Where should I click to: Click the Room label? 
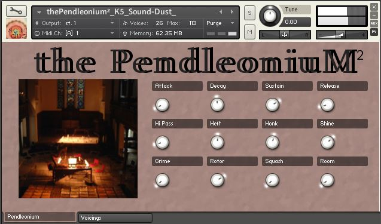click(x=342, y=161)
